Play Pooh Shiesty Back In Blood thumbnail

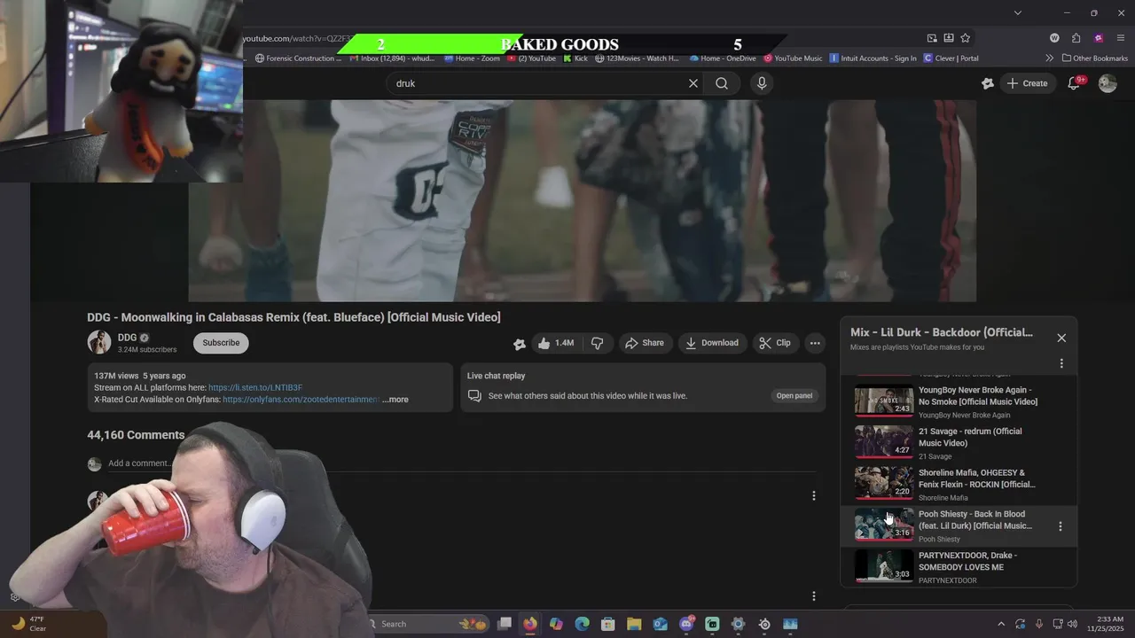coord(883,524)
